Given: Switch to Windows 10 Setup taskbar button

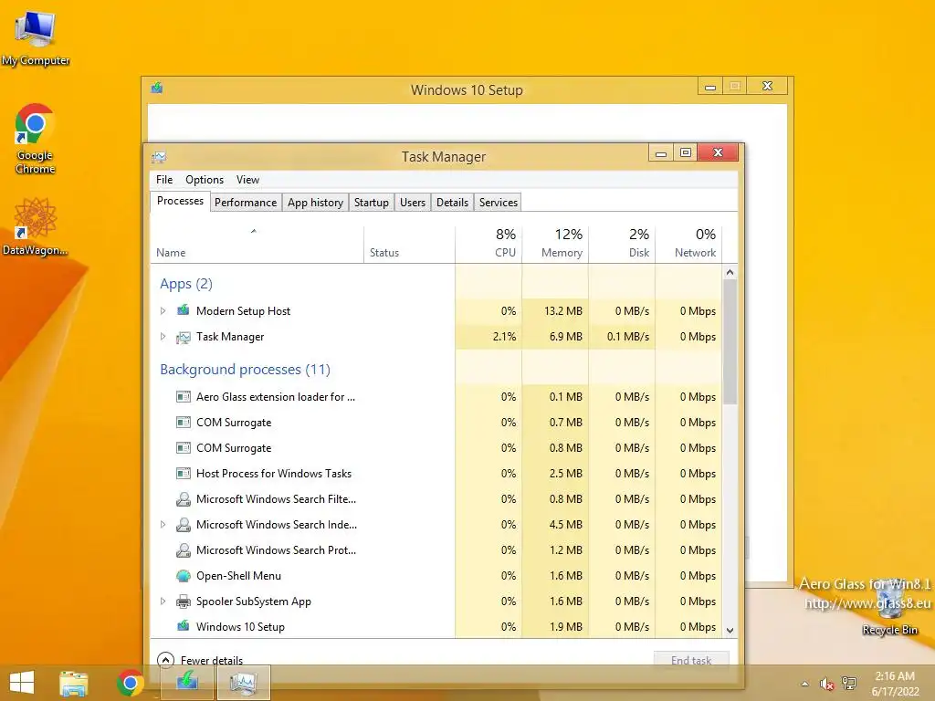Looking at the screenshot, I should point(187,683).
